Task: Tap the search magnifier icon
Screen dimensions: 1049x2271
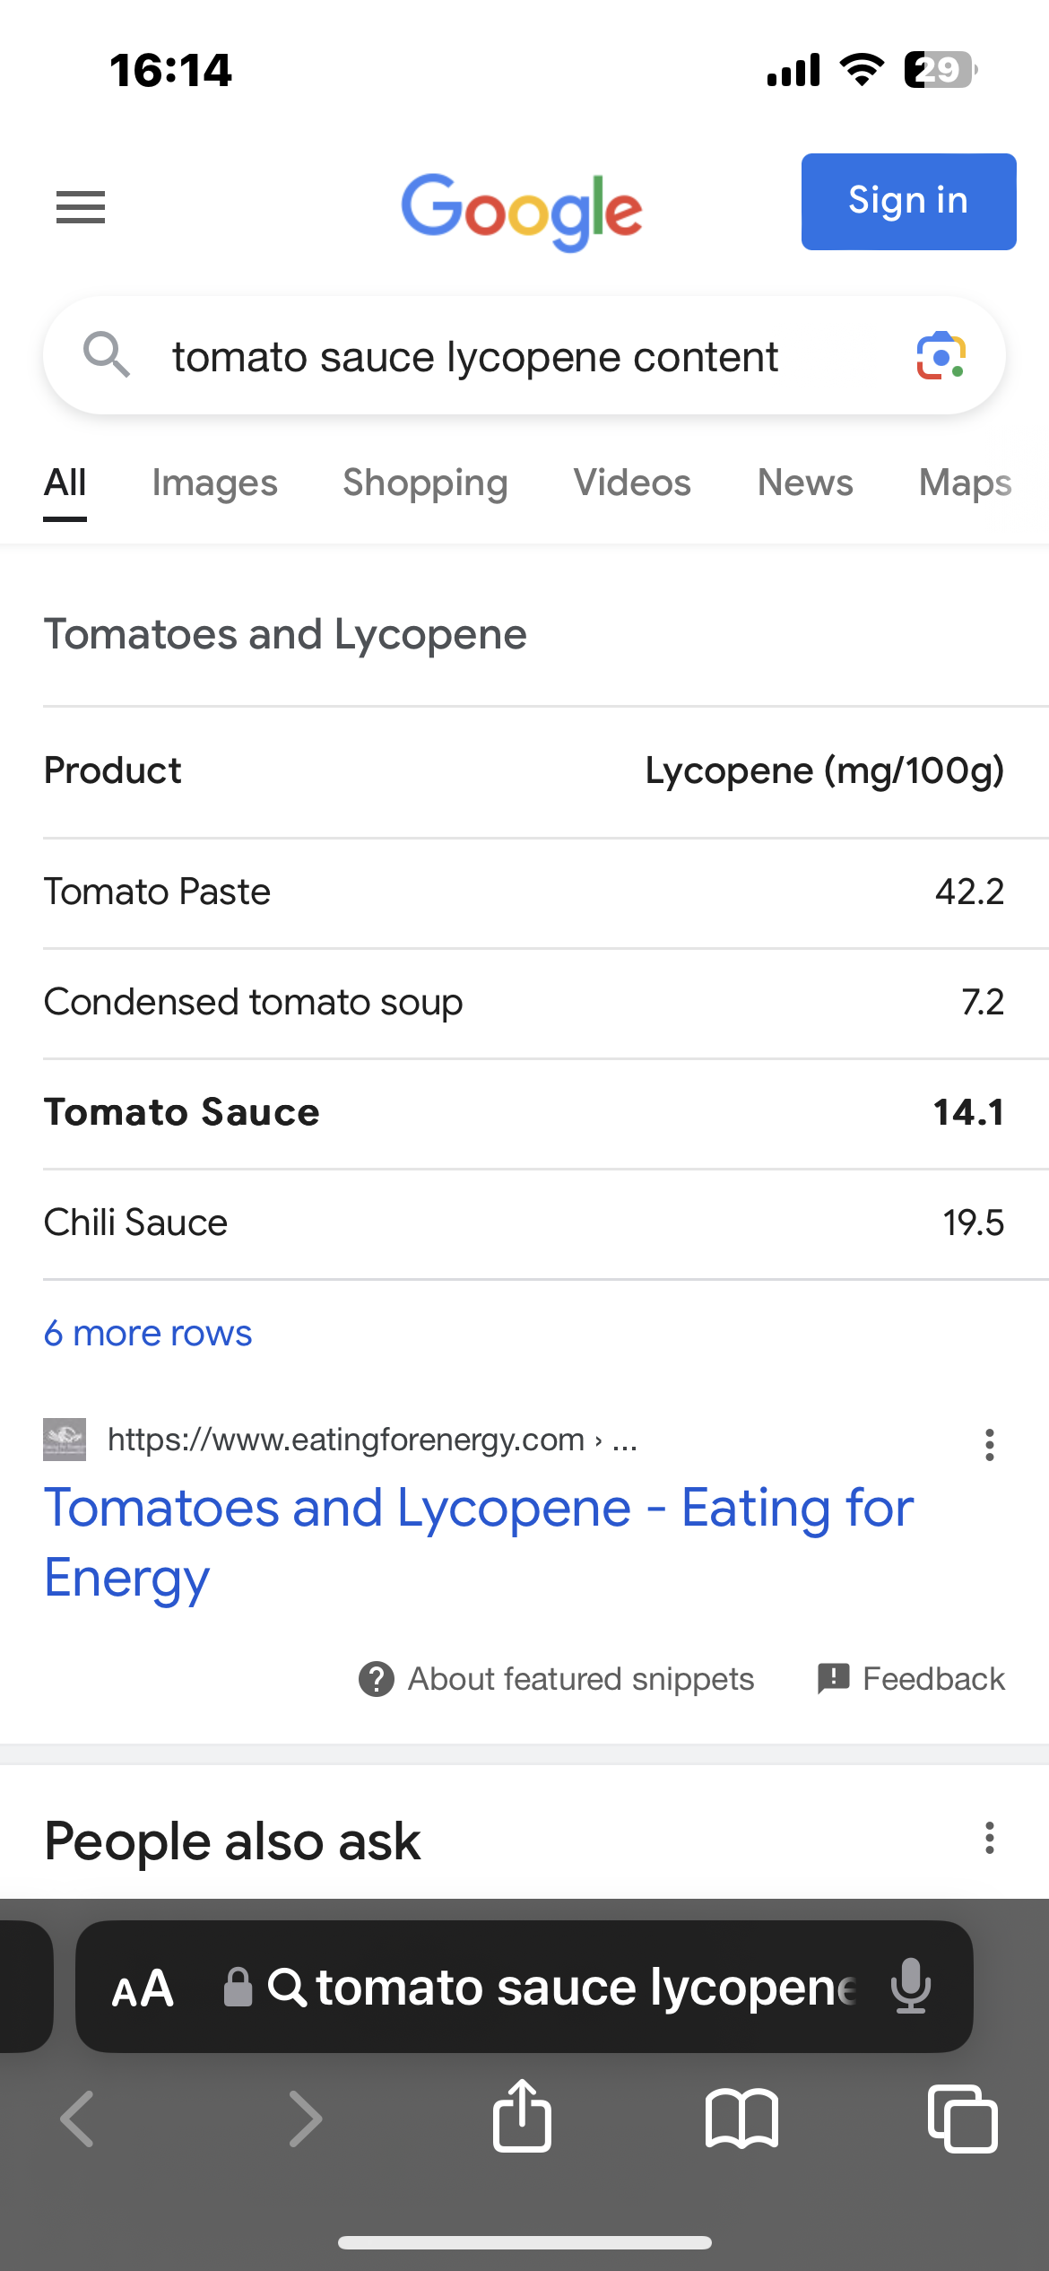Action: click(x=107, y=354)
